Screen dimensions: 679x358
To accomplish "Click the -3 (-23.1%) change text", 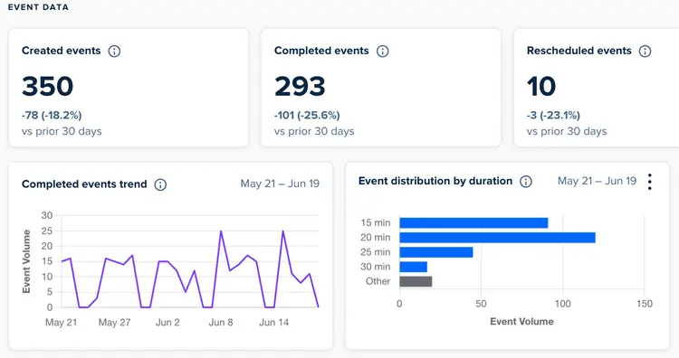I will tap(553, 116).
